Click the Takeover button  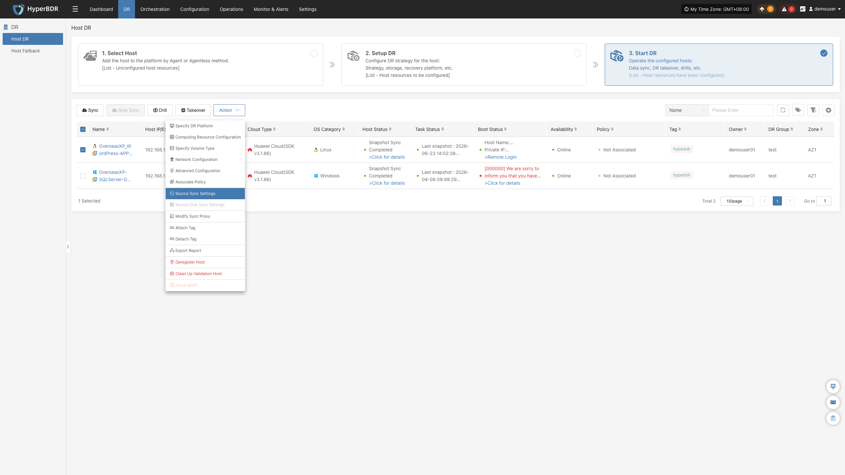pos(193,110)
